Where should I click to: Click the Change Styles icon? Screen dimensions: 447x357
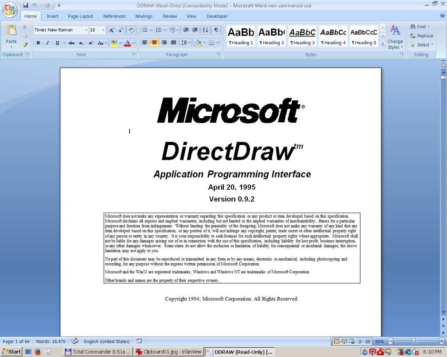coord(395,30)
